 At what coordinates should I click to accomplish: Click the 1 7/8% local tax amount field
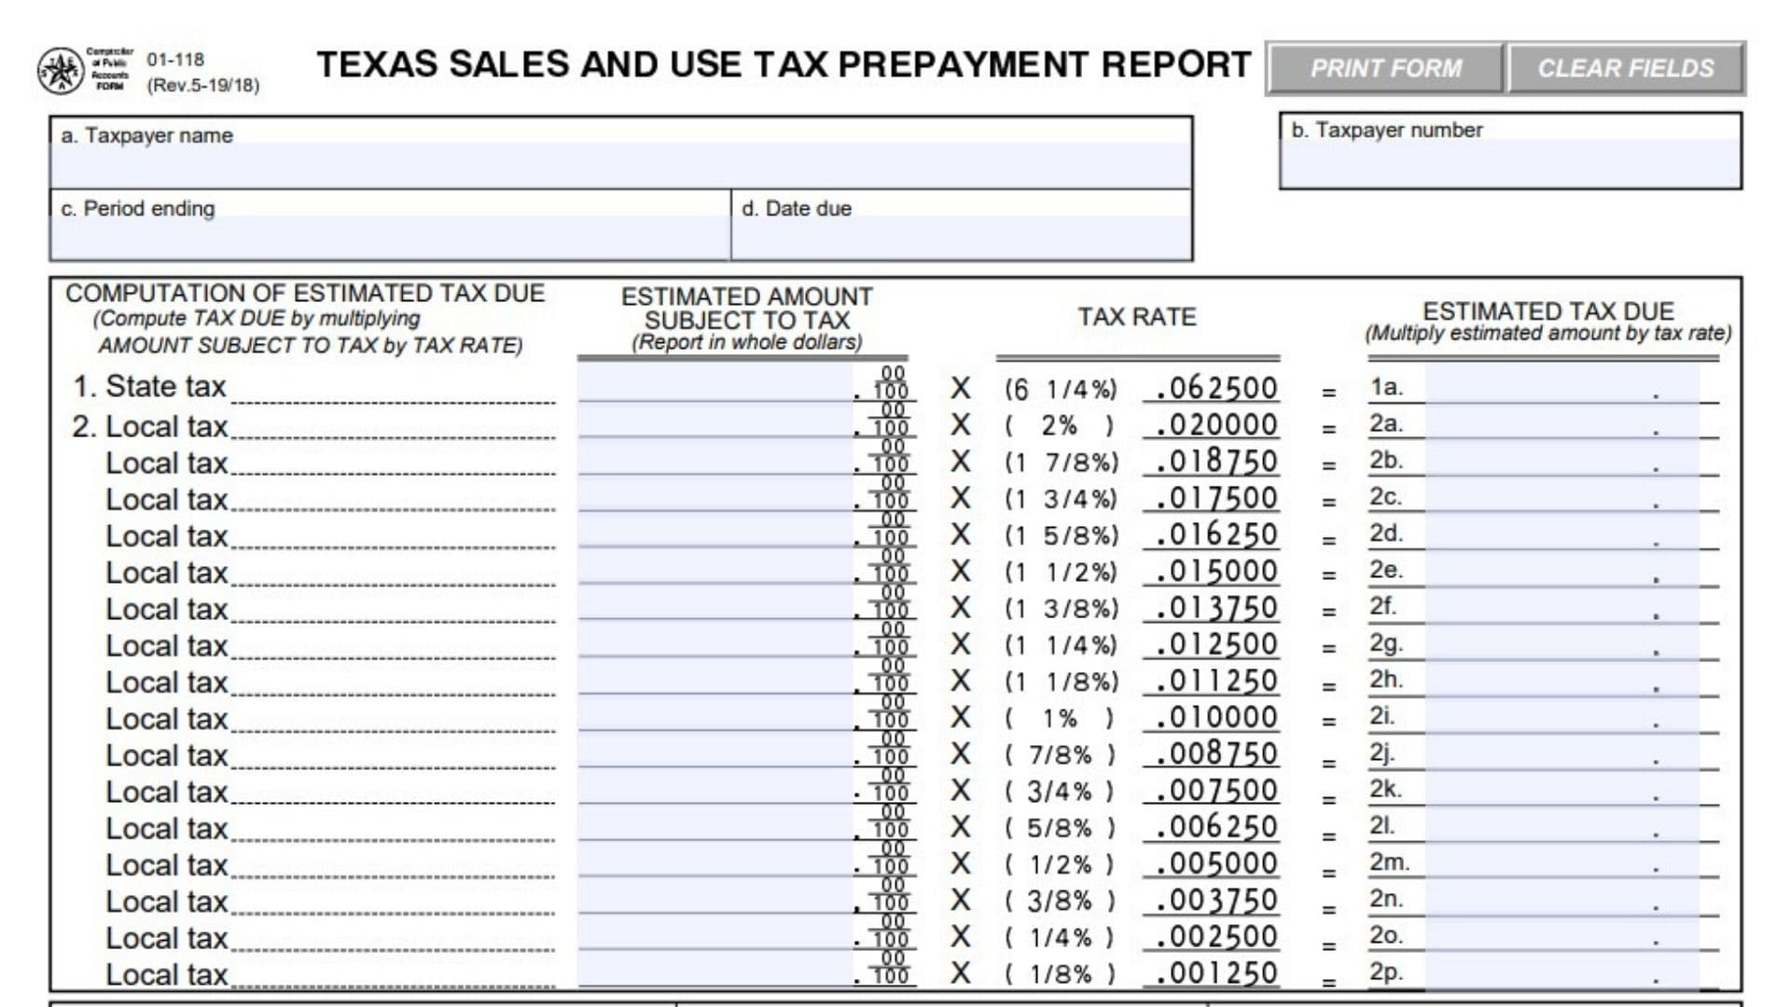(x=715, y=457)
